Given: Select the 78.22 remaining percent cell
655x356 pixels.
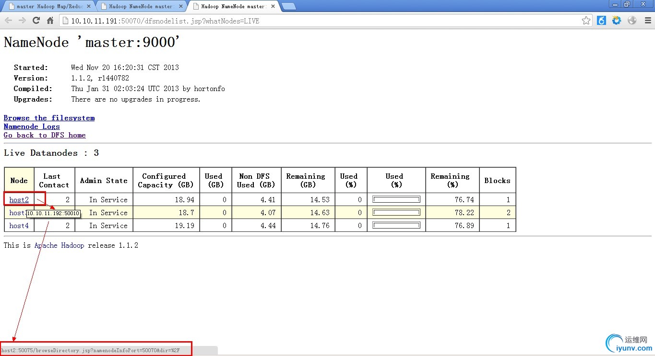Looking at the screenshot, I should pyautogui.click(x=452, y=213).
